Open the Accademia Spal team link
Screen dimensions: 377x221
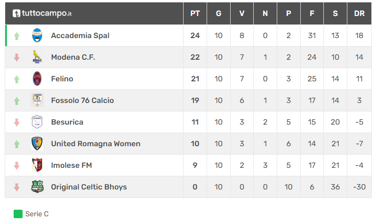click(x=80, y=36)
